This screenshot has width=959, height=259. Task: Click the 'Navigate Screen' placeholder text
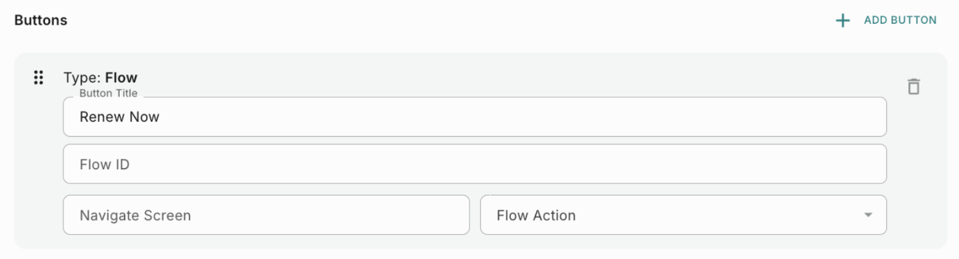[x=135, y=215]
